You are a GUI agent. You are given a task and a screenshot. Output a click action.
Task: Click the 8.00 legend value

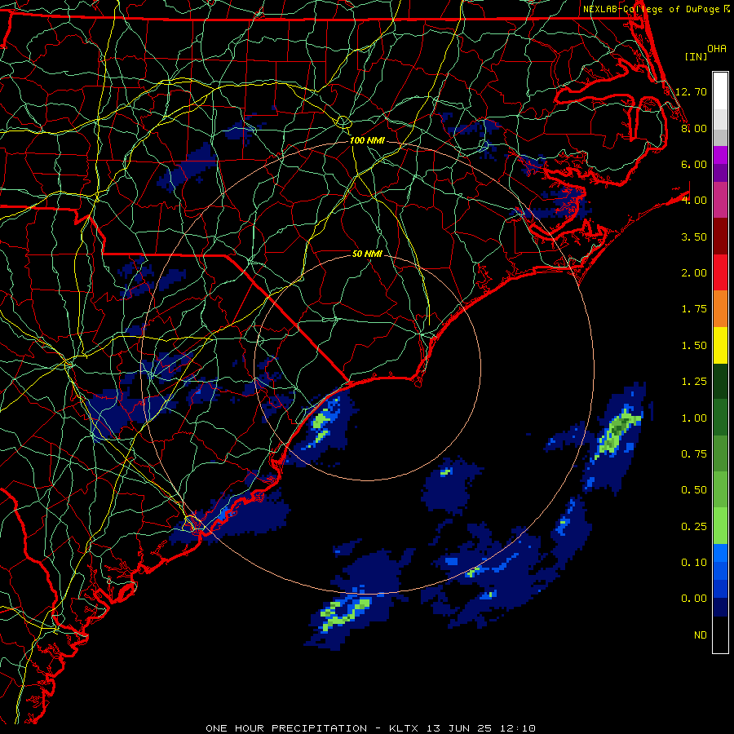pos(694,128)
